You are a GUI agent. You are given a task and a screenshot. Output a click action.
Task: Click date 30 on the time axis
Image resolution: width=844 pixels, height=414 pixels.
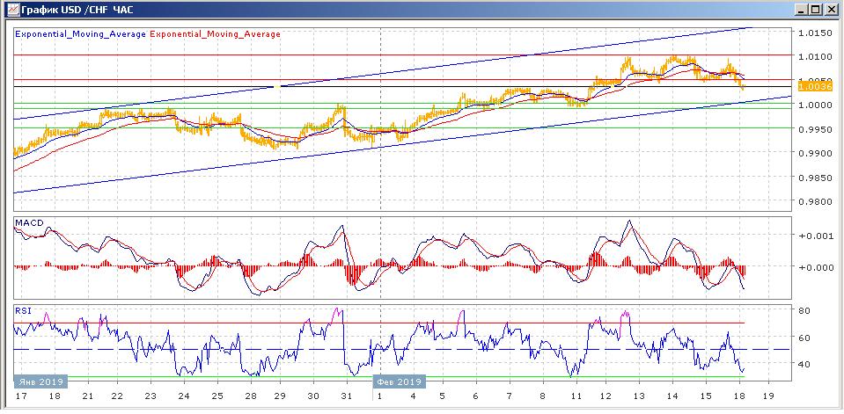(x=314, y=396)
